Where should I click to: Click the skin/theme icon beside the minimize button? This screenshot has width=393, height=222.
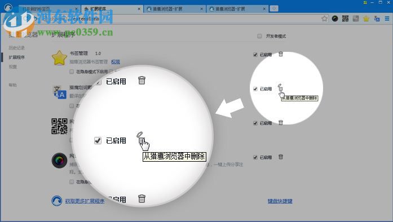(365, 2)
